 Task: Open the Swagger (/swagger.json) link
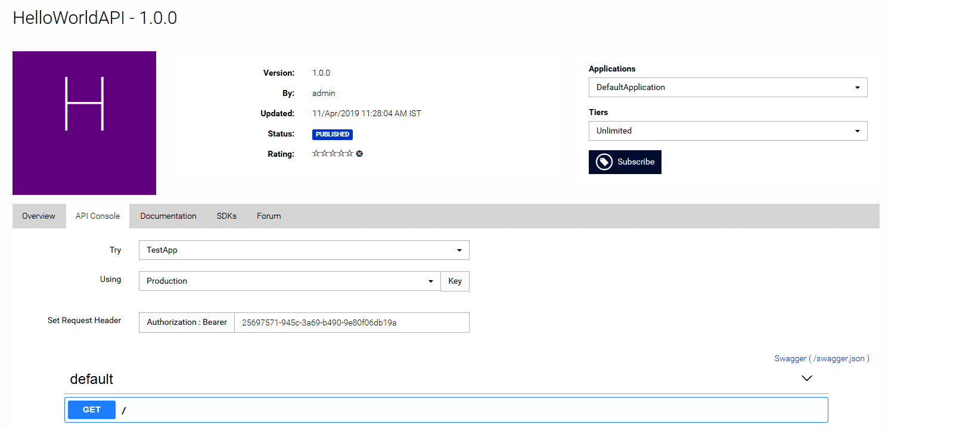point(821,359)
